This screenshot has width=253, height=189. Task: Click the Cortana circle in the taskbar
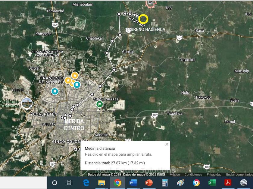coord(55,183)
